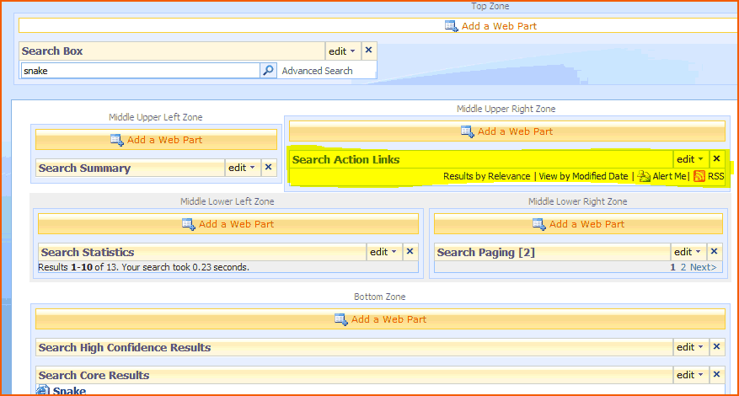
Task: Close the Search Box web part
Action: [x=368, y=51]
